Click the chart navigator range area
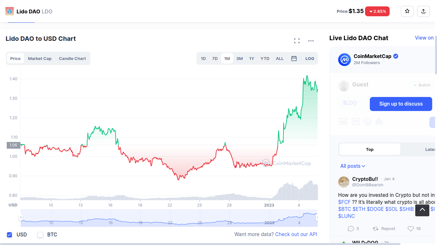Screen dimensions: 437x245 (169, 218)
